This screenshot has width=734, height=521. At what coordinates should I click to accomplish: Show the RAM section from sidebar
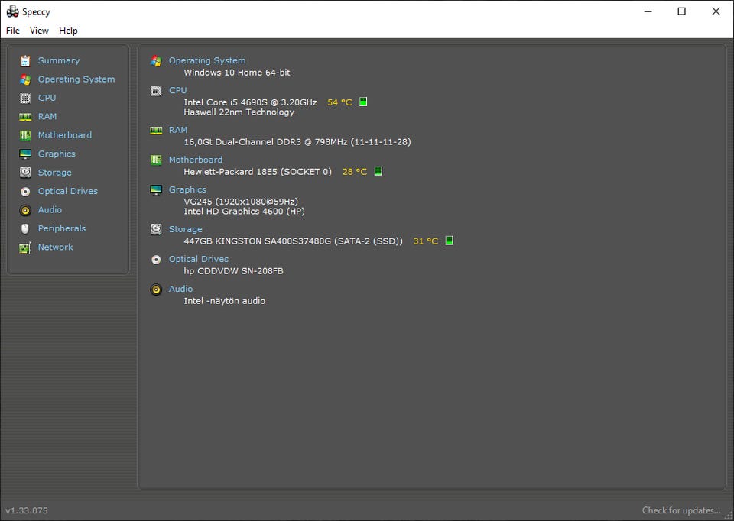click(x=47, y=116)
